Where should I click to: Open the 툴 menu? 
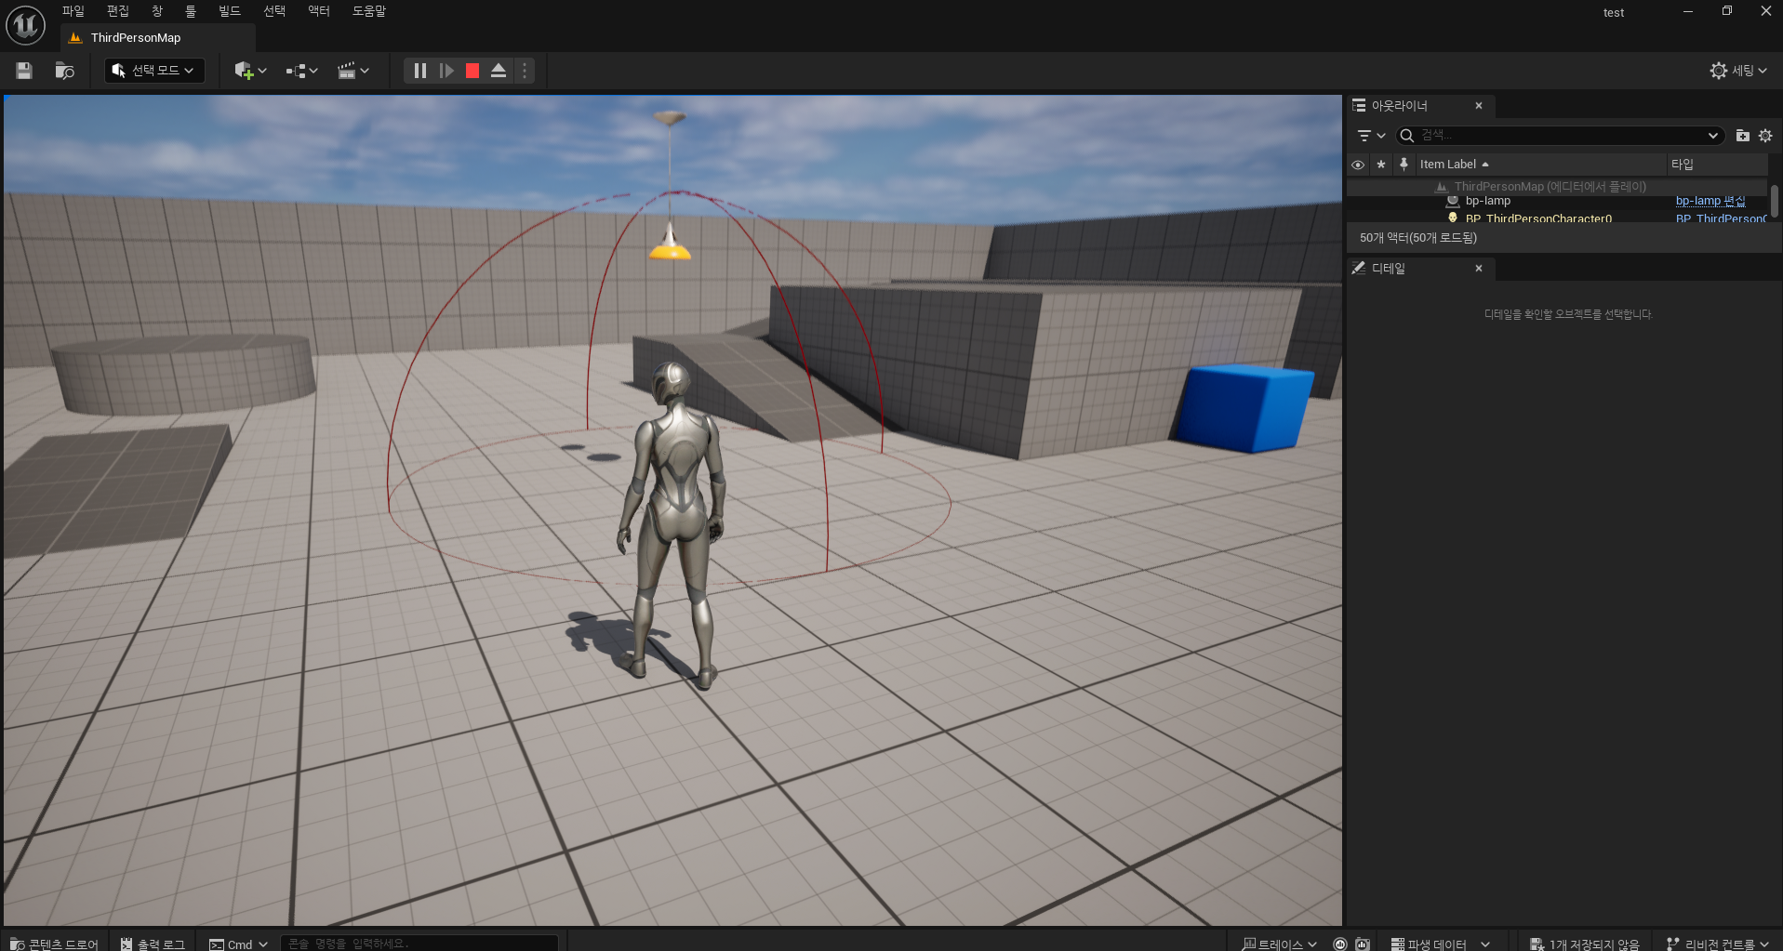191,11
